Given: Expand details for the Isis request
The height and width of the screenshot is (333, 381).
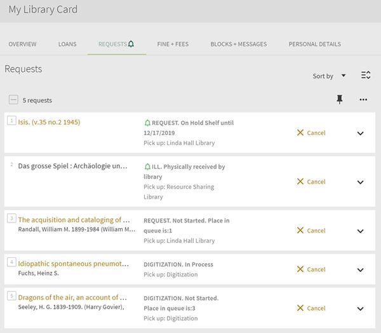Looking at the screenshot, I should pyautogui.click(x=360, y=133).
